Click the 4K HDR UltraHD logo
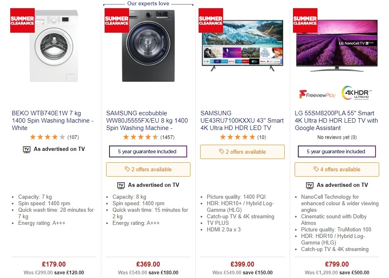The width and height of the screenshot is (389, 278). [x=355, y=93]
